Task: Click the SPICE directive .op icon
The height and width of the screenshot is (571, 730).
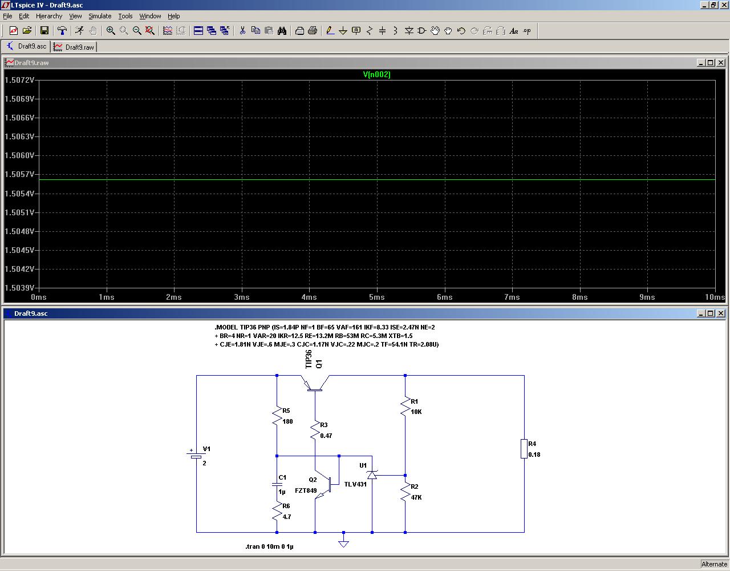Action: 527,31
